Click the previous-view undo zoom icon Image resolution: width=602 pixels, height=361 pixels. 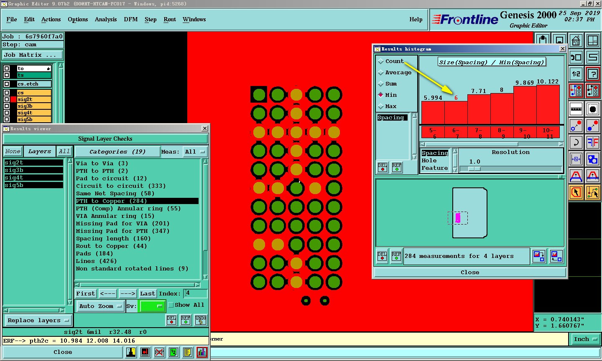(x=576, y=57)
